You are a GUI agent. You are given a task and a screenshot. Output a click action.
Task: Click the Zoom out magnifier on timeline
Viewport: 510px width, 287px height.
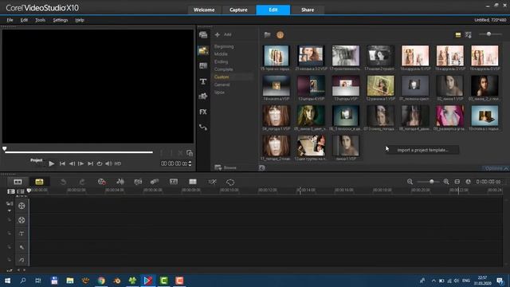[x=410, y=182]
